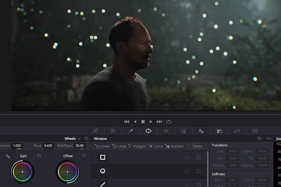The height and width of the screenshot is (187, 281).
Task: Click the play reverse button
Action: 135,122
